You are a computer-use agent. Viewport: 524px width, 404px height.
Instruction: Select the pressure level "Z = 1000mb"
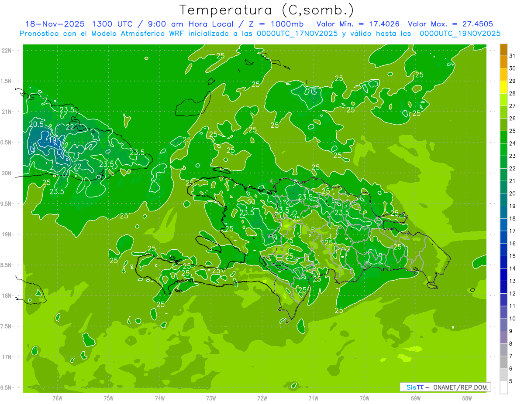coord(276,24)
